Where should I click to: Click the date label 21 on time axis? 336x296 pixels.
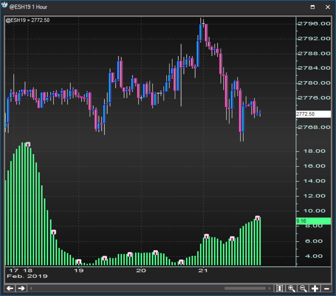click(203, 270)
